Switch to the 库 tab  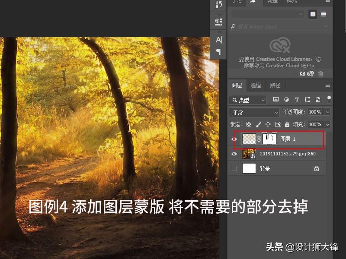pos(253,2)
